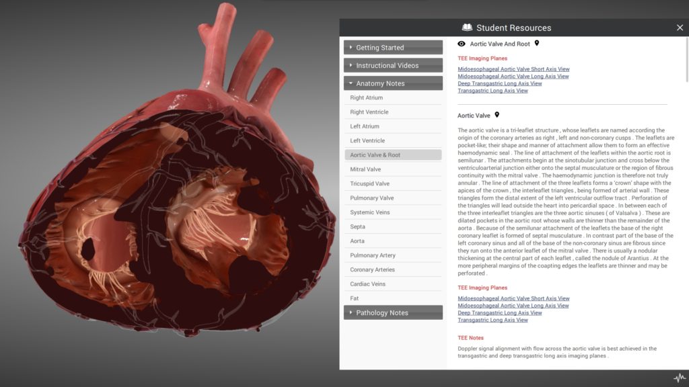
Task: Expand the Getting Started section
Action: click(393, 48)
